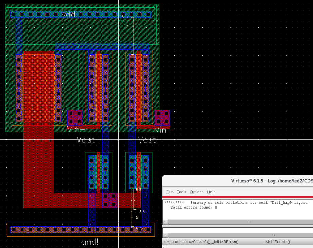
Task: Select the Vout+ net label
Action: [88, 140]
